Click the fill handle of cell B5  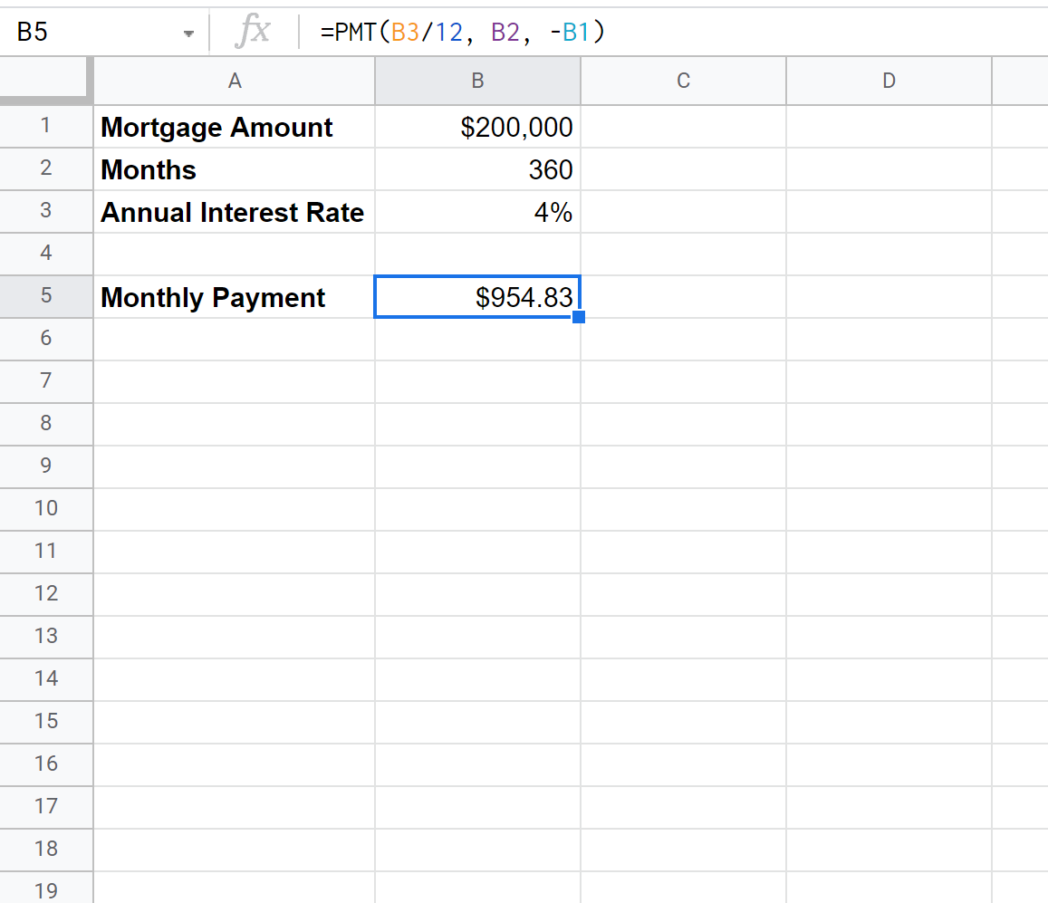pyautogui.click(x=579, y=317)
